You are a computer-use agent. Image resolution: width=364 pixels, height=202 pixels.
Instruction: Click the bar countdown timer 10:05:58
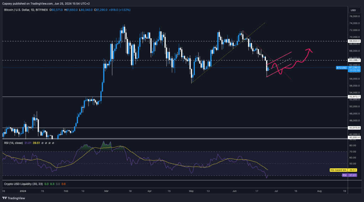click(354, 70)
